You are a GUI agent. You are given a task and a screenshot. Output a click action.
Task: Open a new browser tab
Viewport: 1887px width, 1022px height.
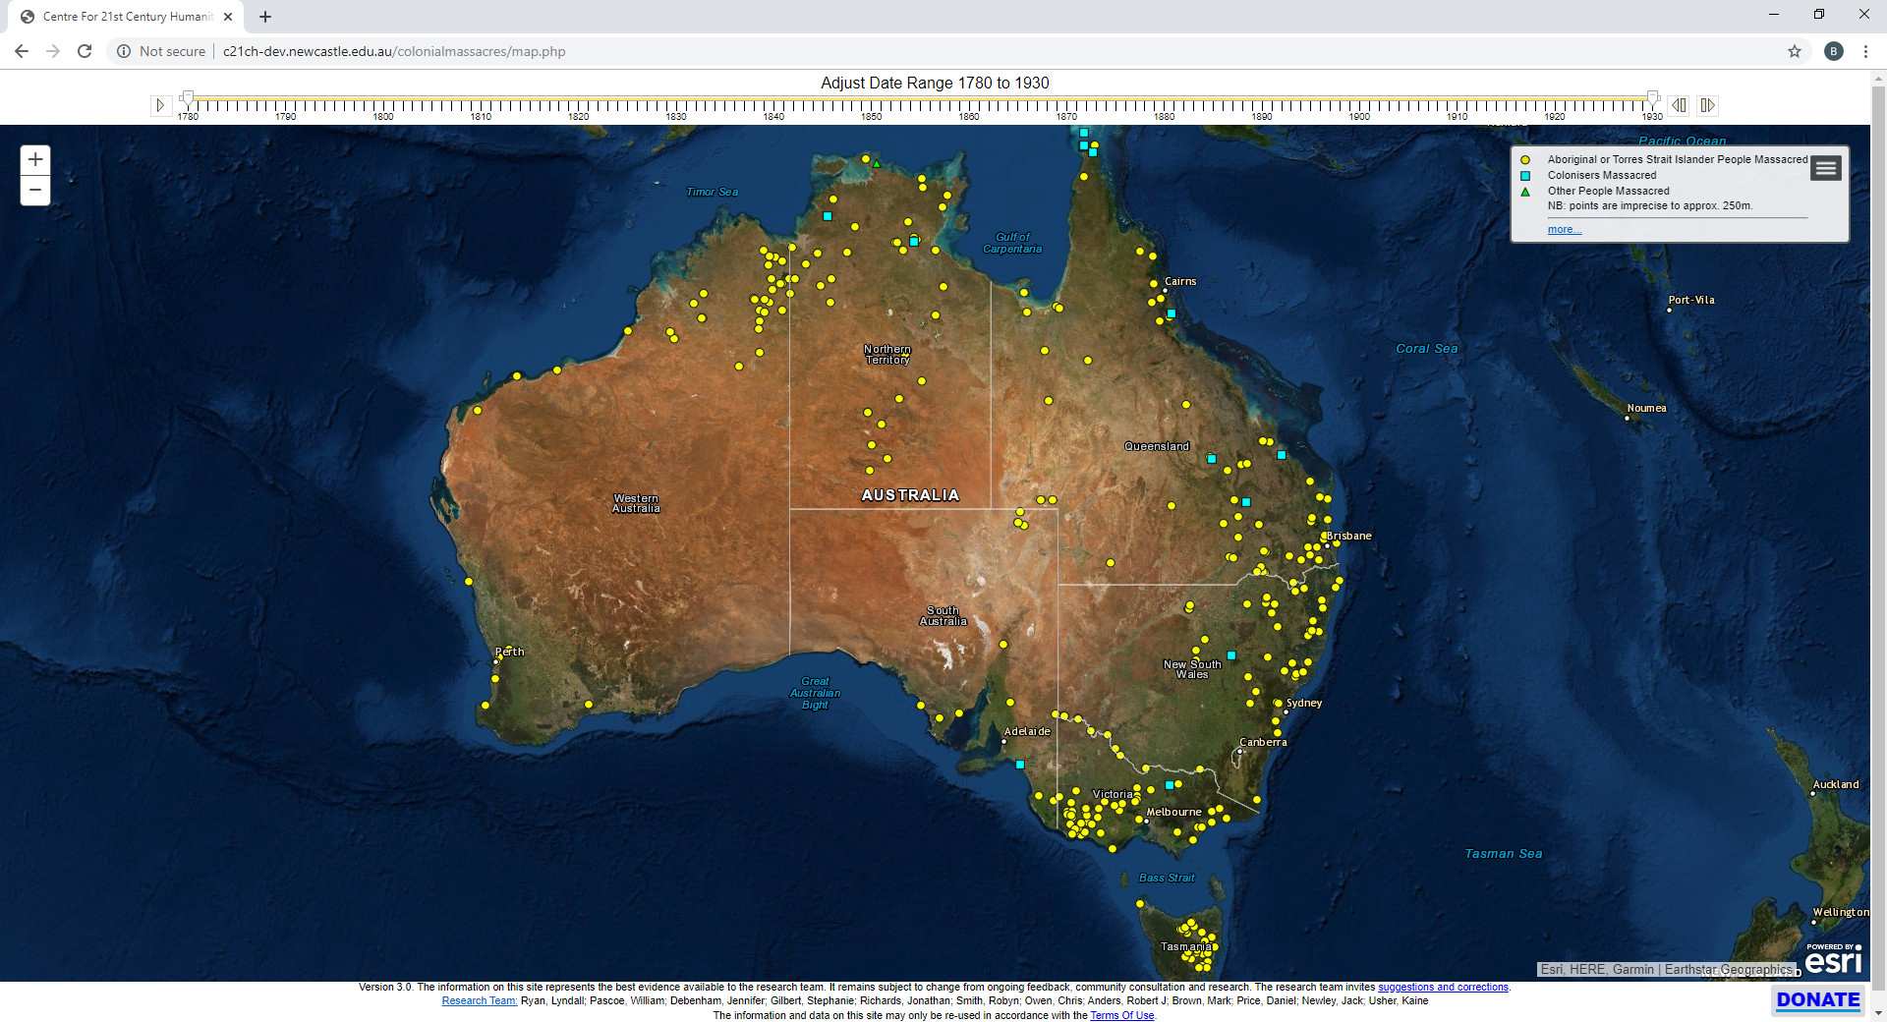coord(265,17)
